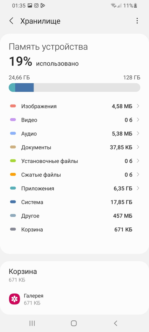This screenshot has height=332, width=149.
Task: Tap the dark blue Система color dot
Action: coord(13,202)
